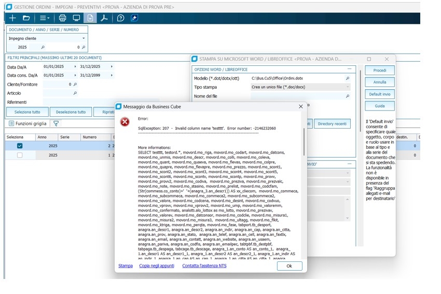The image size is (441, 294).
Task: Check the unchecked row checkbox for document 1
Action: (x=20, y=155)
